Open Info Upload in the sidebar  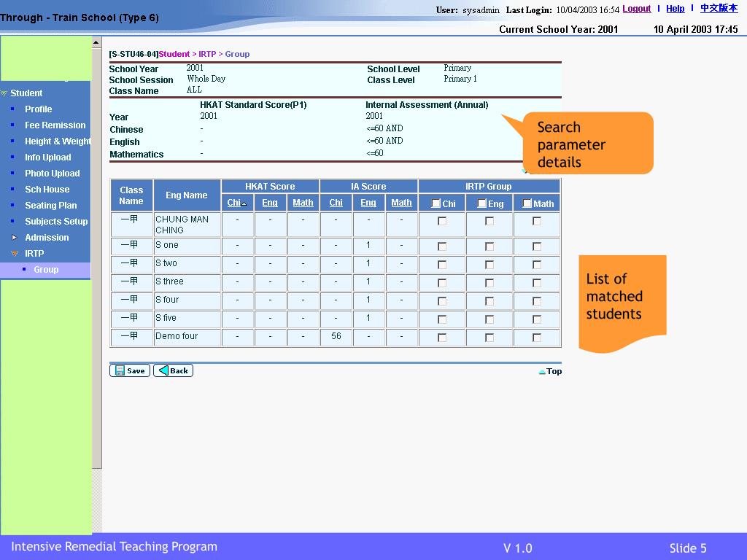47,157
